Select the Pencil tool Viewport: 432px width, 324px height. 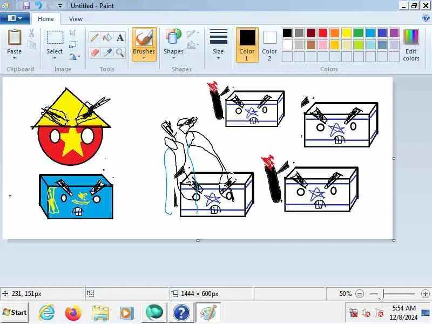pyautogui.click(x=94, y=37)
